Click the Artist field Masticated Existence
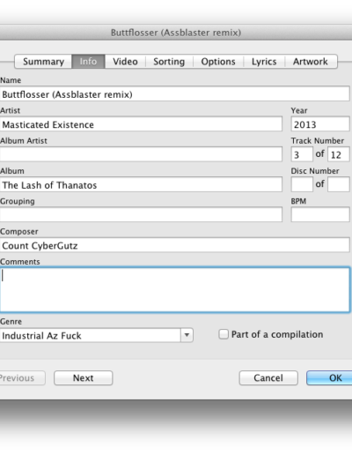The image size is (352, 455). coord(141,124)
